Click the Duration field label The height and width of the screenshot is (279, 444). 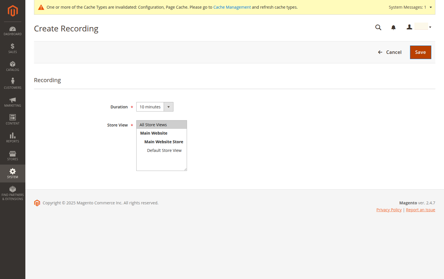click(x=119, y=107)
